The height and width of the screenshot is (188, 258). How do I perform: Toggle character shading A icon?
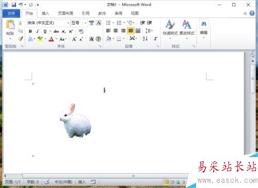(91, 39)
